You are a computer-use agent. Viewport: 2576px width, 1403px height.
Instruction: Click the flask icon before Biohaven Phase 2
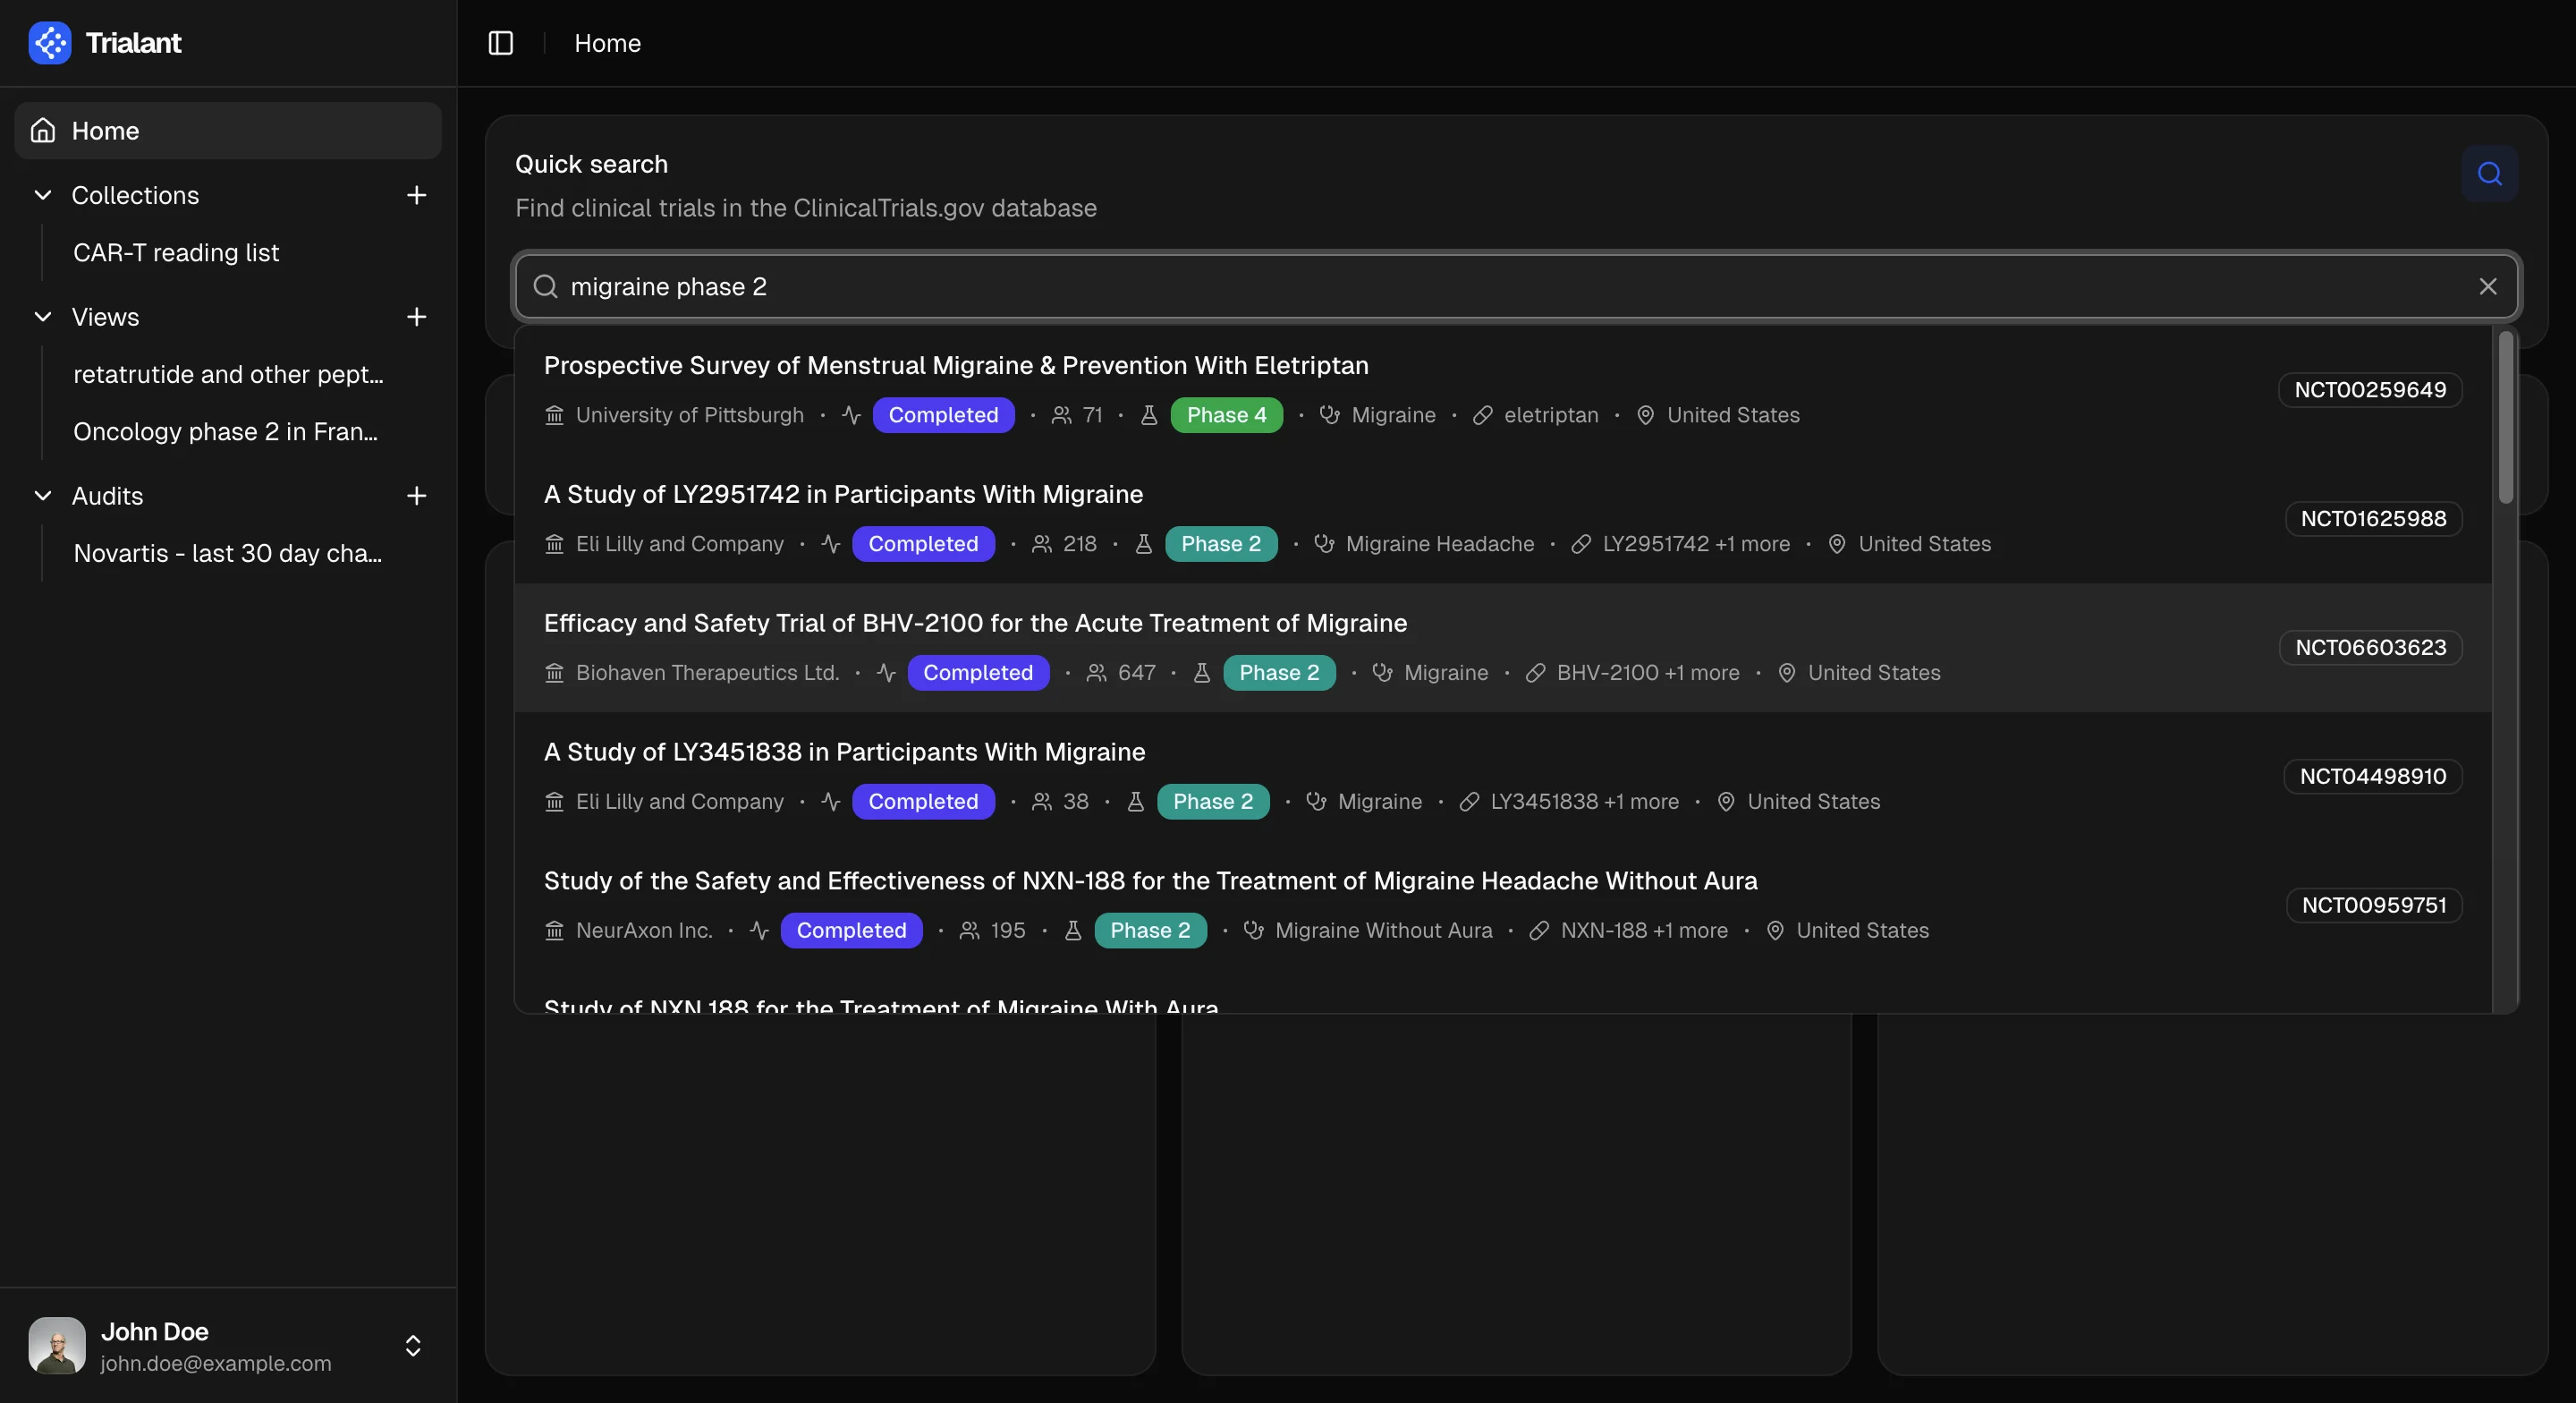1202,674
